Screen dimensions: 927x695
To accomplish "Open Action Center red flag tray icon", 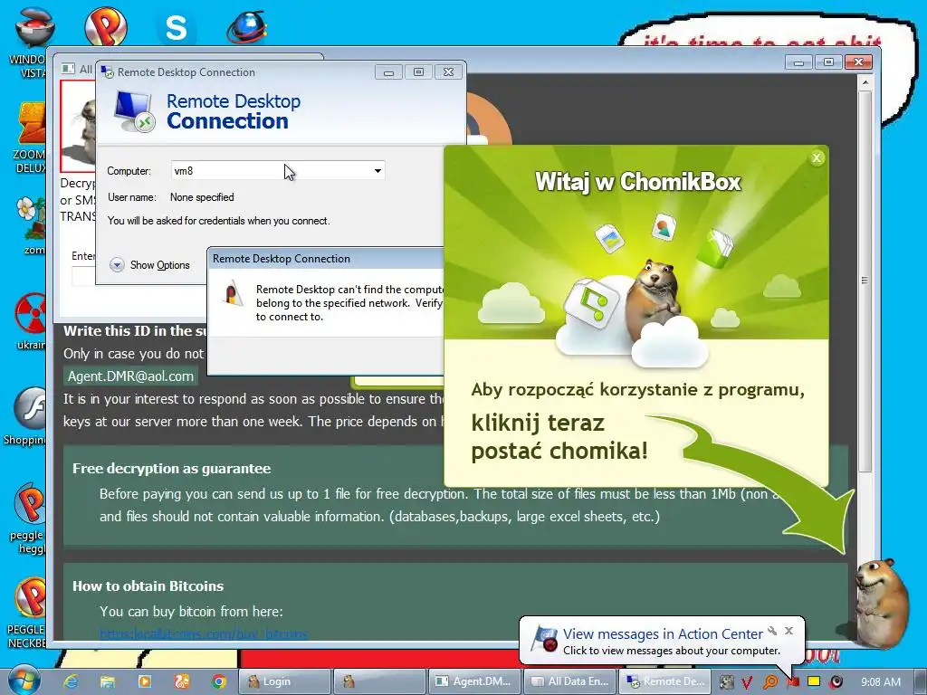I will point(792,682).
